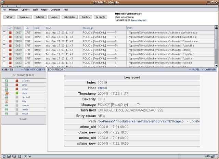Click the red severity square of row 10619
Image resolution: width=219 pixels, height=159 pixels.
tap(10, 50)
